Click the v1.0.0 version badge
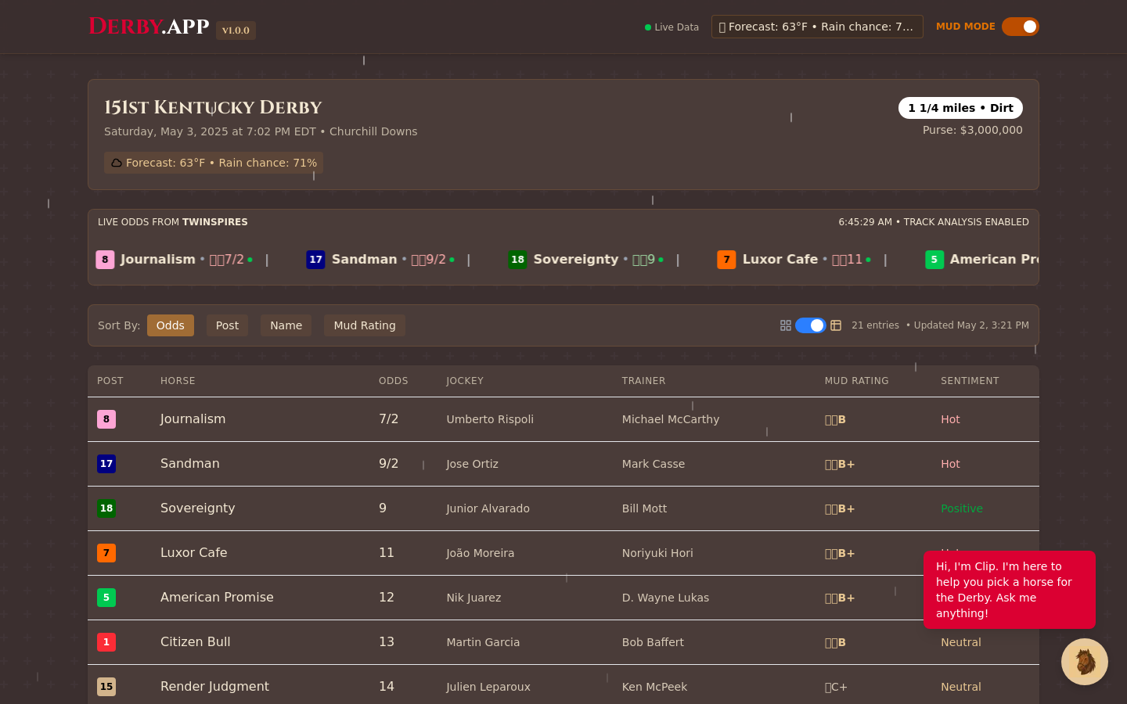This screenshot has height=704, width=1127. [x=236, y=31]
